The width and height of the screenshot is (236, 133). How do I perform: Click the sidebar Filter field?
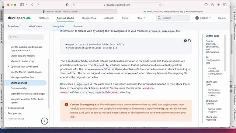coord(26,37)
